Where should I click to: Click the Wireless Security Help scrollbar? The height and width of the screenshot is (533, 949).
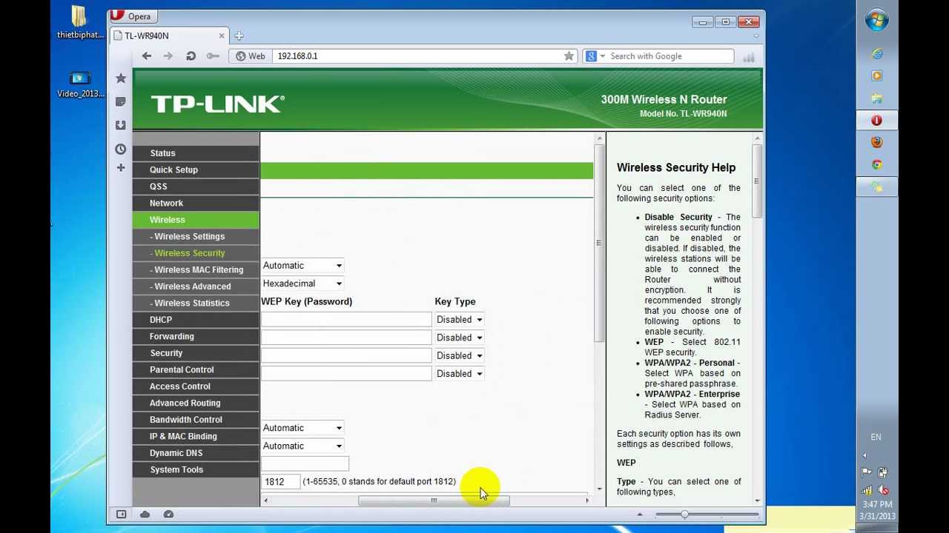757,182
